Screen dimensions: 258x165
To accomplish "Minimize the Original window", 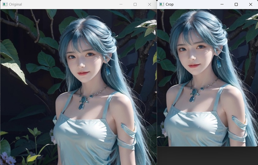I will point(121,4).
